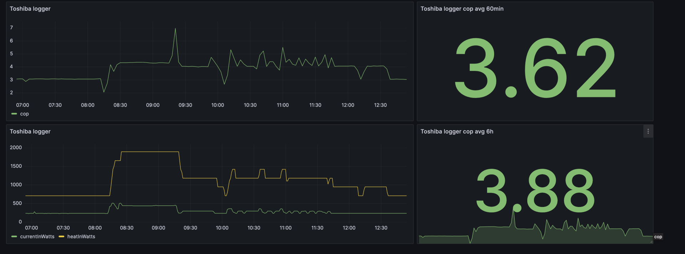Toggle the cop series via its legend label
Screen dimensions: 685x254
tap(24, 114)
